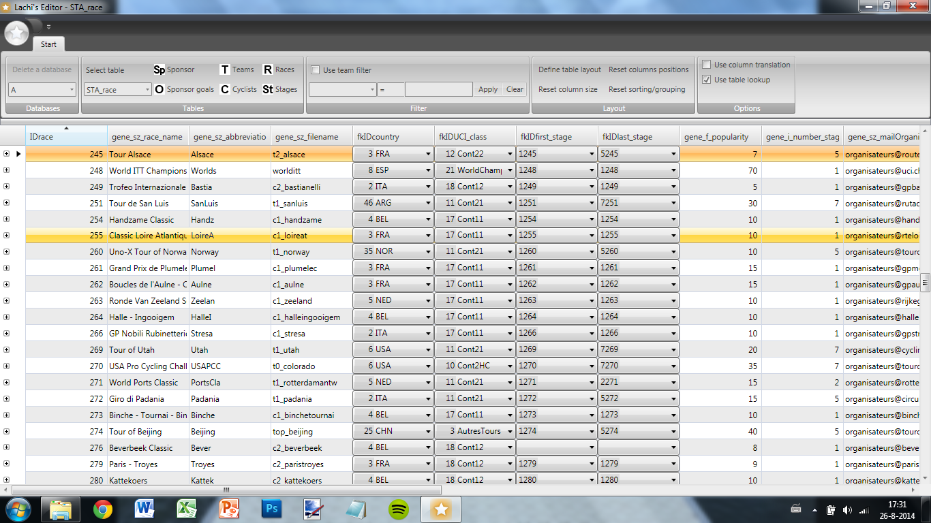The height and width of the screenshot is (523, 931).
Task: Open country dropdown for Tour de San Luis
Action: tap(428, 204)
